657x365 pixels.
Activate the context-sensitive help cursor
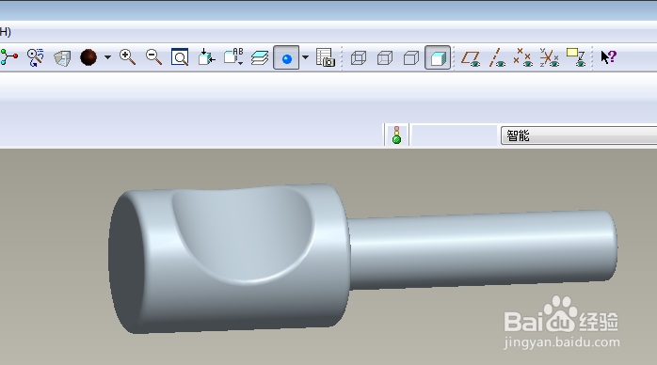(x=608, y=57)
